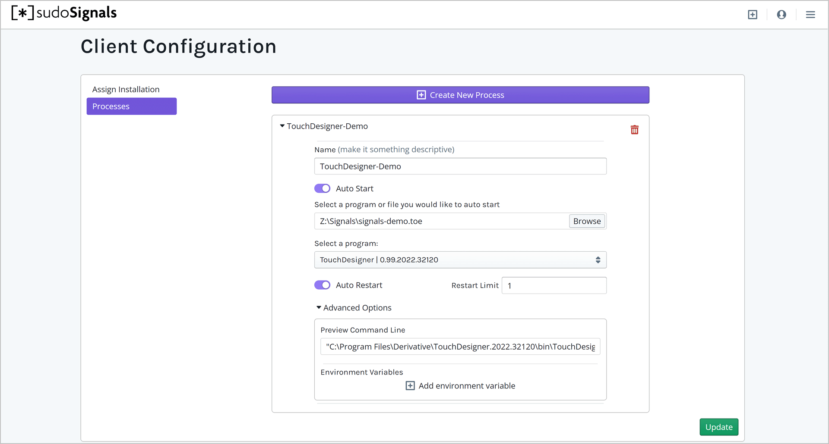Click the Auto Start label text
The image size is (829, 444).
coord(354,188)
